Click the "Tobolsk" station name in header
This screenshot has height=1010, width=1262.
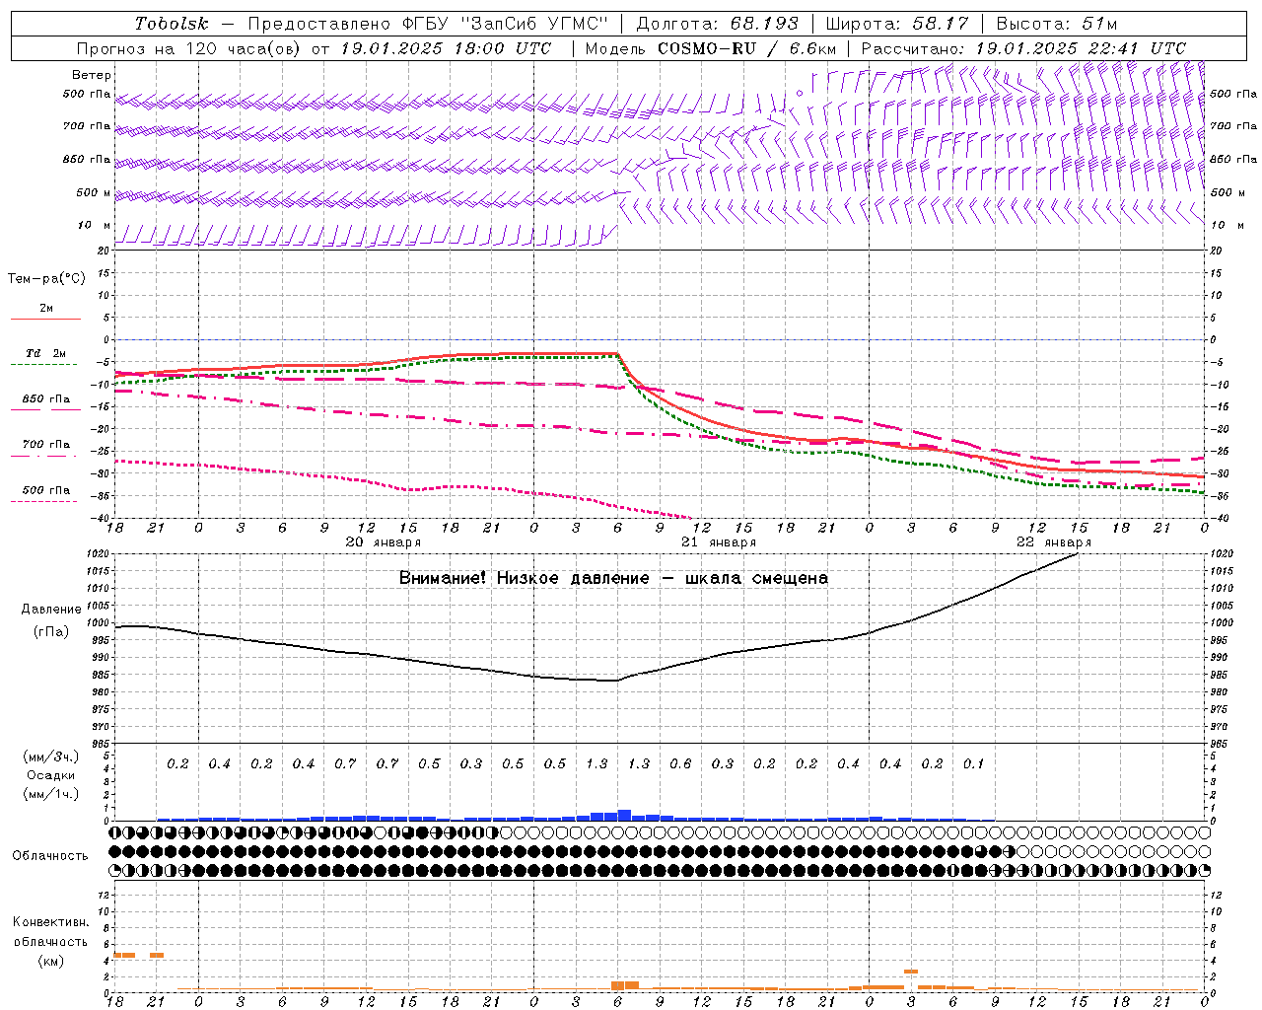172,24
